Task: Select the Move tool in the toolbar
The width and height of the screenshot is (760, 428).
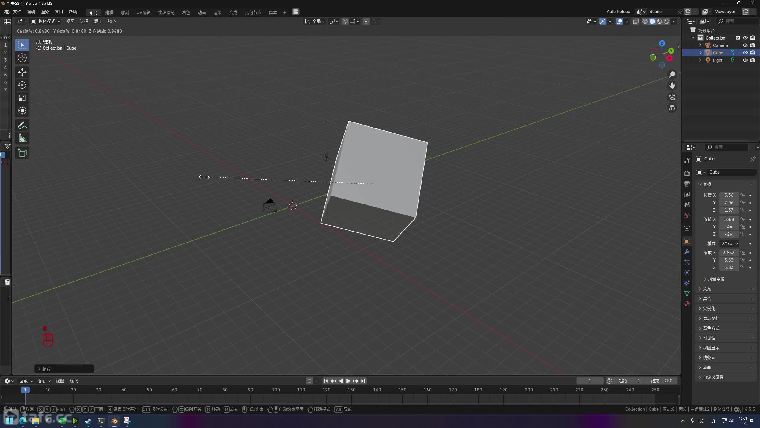Action: [x=22, y=72]
